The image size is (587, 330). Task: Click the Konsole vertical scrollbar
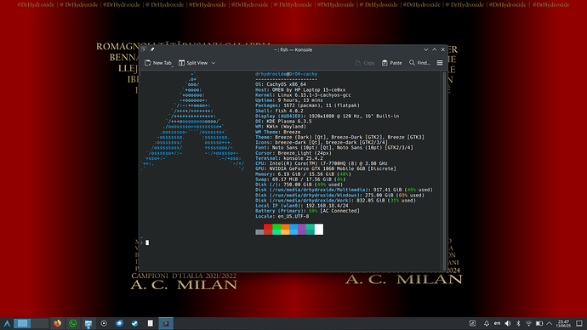(444, 171)
